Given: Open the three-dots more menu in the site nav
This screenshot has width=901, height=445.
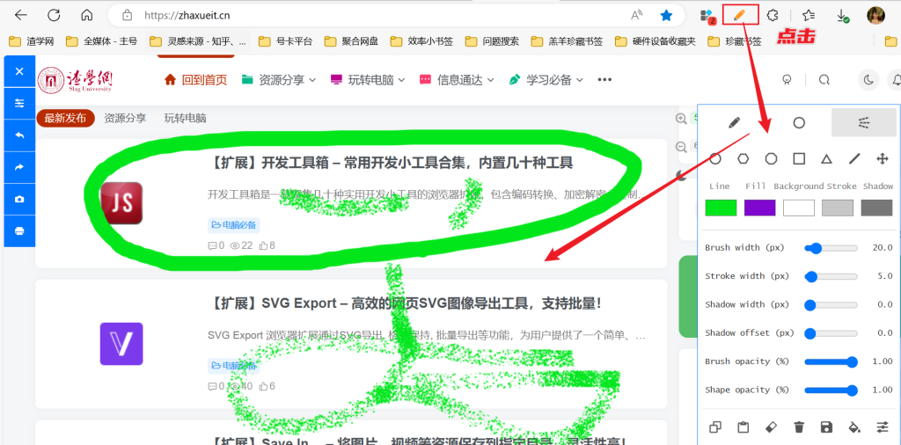Looking at the screenshot, I should 604,80.
